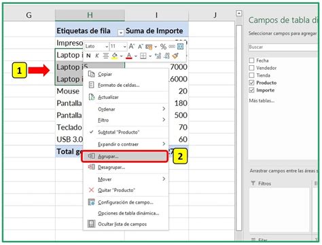Uncheck the Importe field checkbox
Screen dimensions: 322x245
[251, 90]
